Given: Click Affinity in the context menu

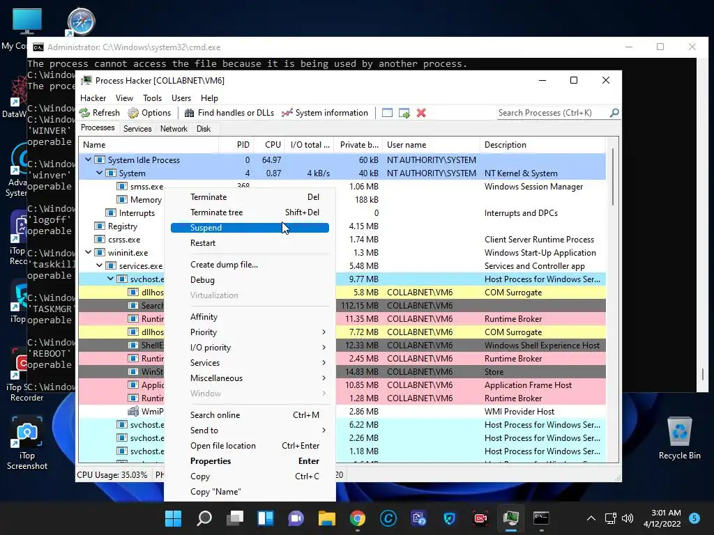Looking at the screenshot, I should click(x=250, y=317).
